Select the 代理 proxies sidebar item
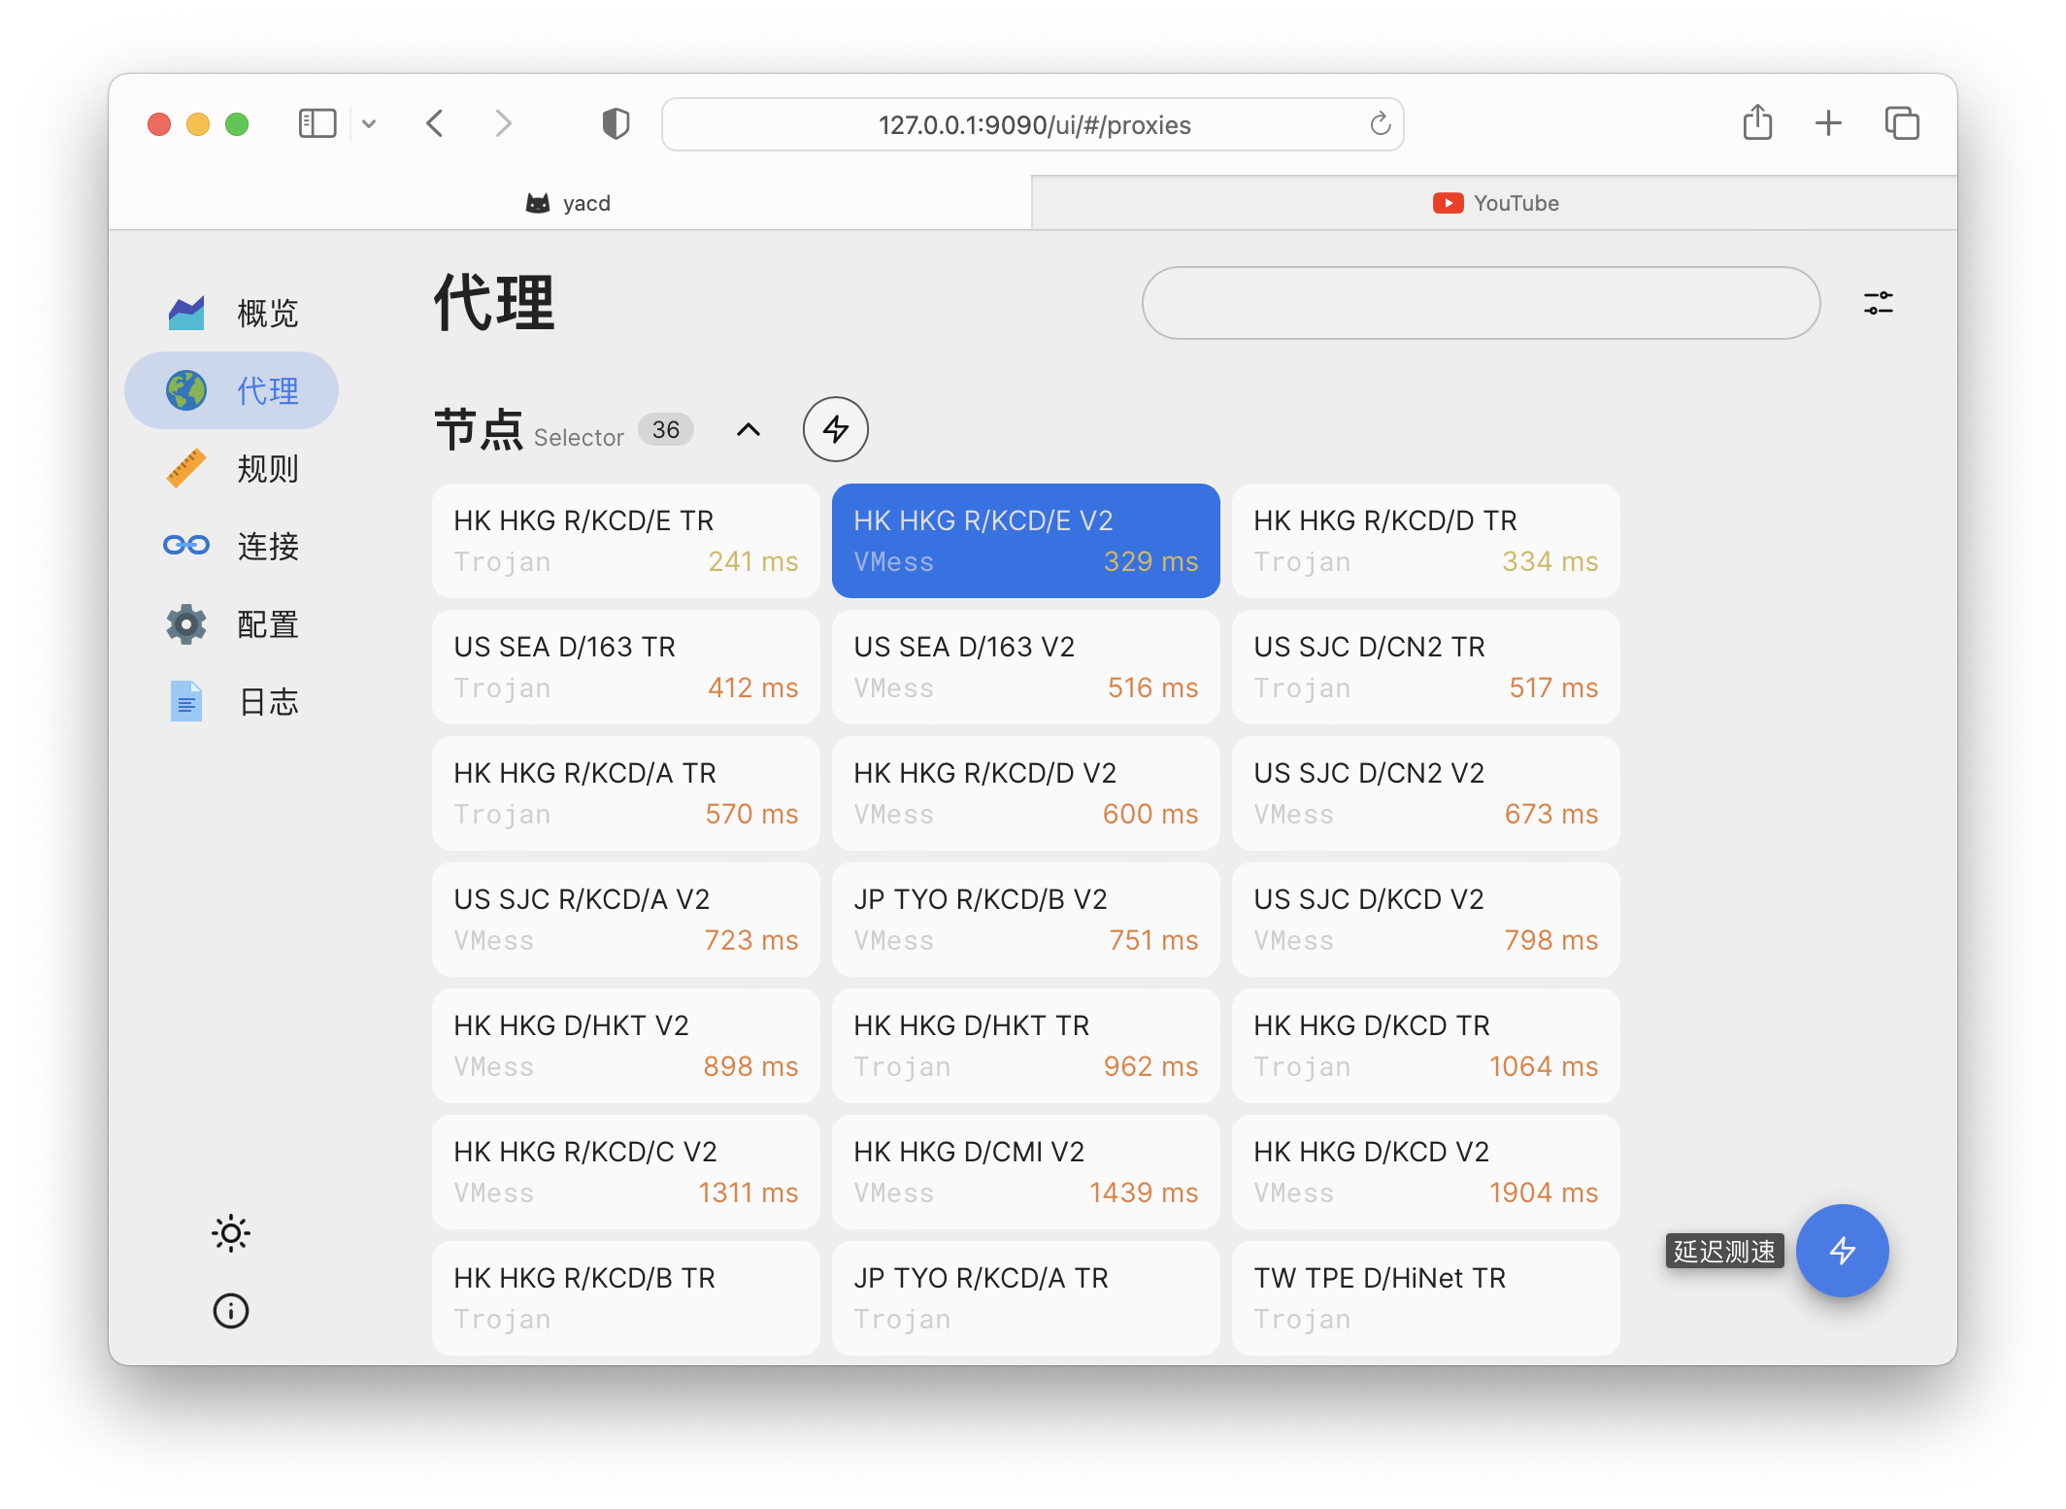 pyautogui.click(x=231, y=390)
